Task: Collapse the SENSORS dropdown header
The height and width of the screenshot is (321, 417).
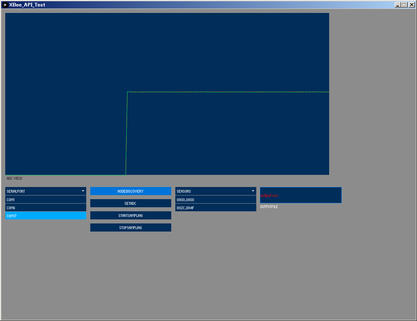Action: [211, 191]
